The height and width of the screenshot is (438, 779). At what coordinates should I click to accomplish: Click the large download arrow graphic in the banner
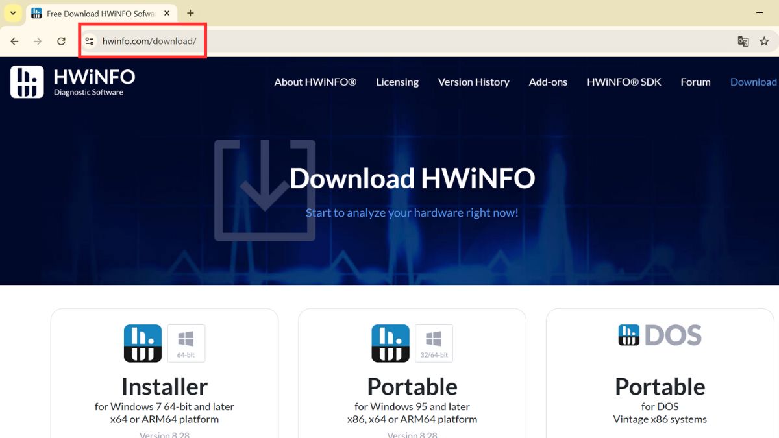tap(265, 190)
